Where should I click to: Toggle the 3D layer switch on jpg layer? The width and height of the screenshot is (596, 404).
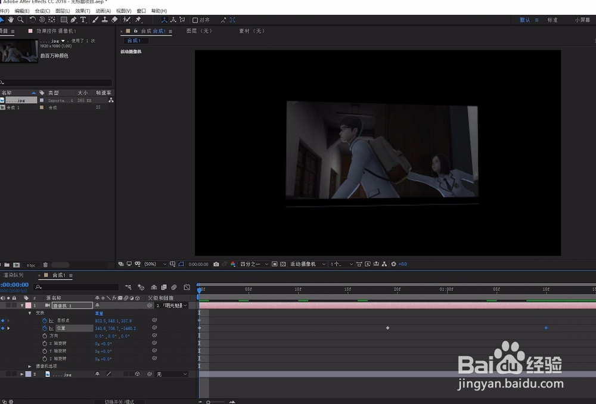coord(137,374)
